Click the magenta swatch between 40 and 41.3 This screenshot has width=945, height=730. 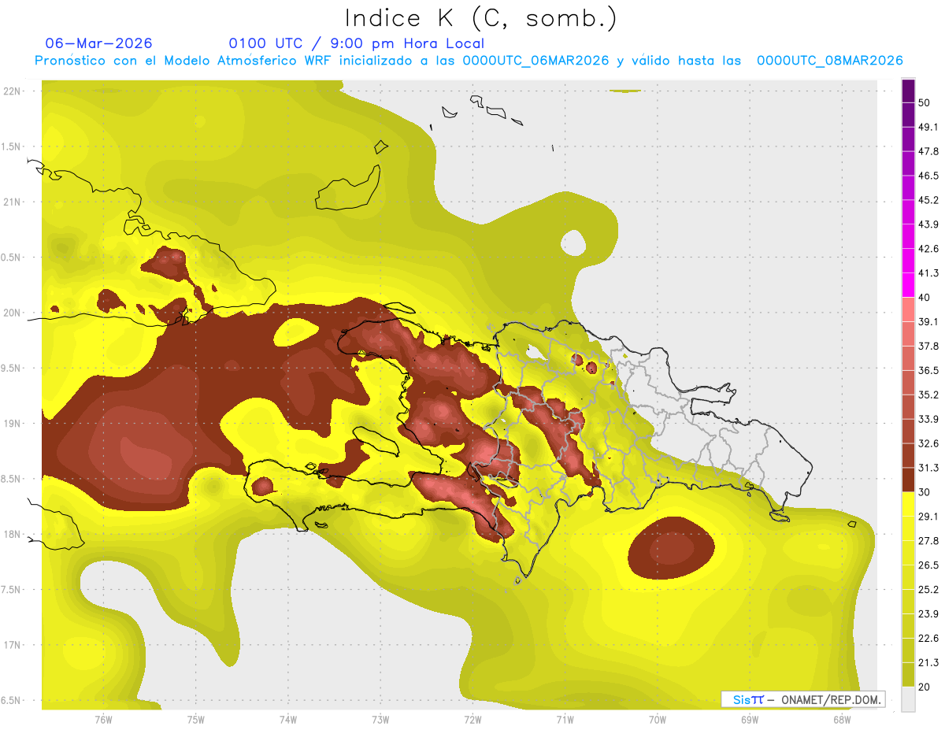point(909,285)
